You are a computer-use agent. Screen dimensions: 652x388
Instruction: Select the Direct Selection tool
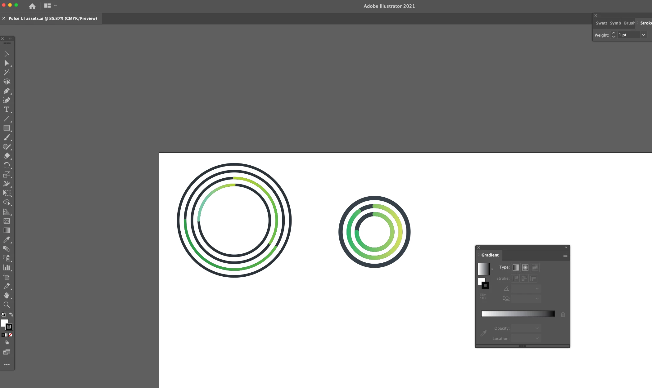(7, 63)
